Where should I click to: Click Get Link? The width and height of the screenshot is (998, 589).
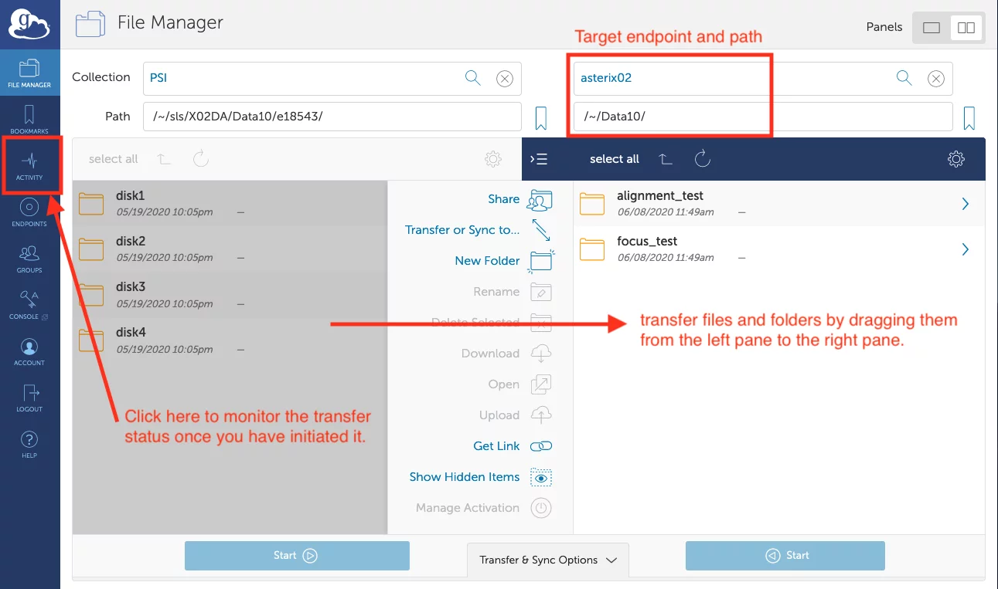[x=513, y=446]
